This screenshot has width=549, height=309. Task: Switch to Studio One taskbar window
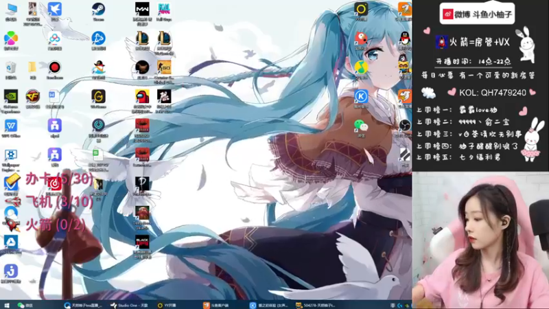129,306
